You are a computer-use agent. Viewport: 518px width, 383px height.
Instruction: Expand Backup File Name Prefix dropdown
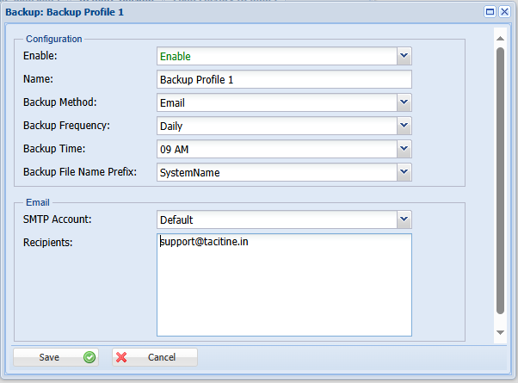[x=404, y=172]
